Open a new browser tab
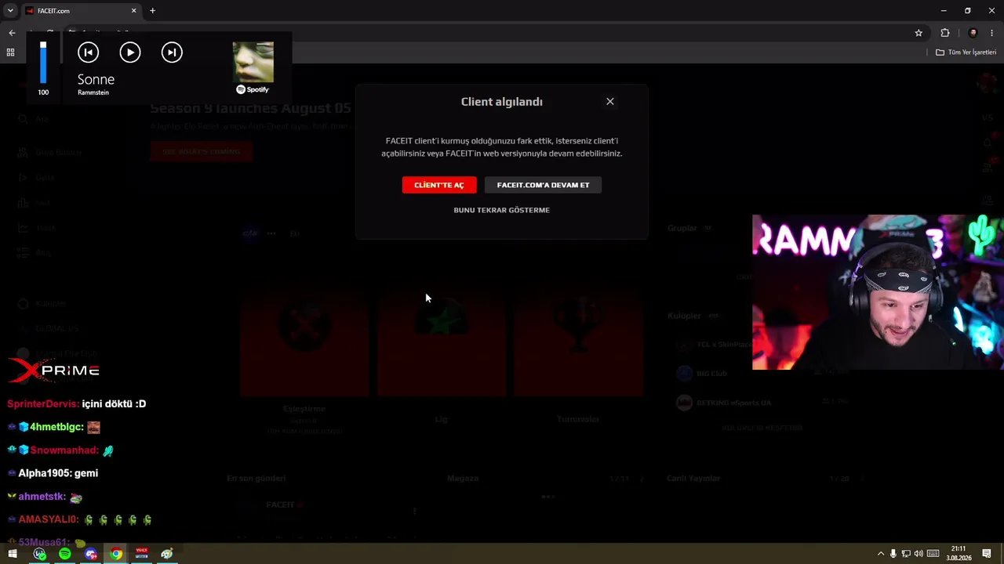The width and height of the screenshot is (1004, 564). click(153, 11)
